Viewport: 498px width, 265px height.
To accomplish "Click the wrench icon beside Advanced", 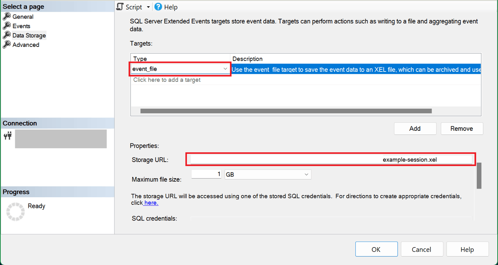I will click(7, 44).
